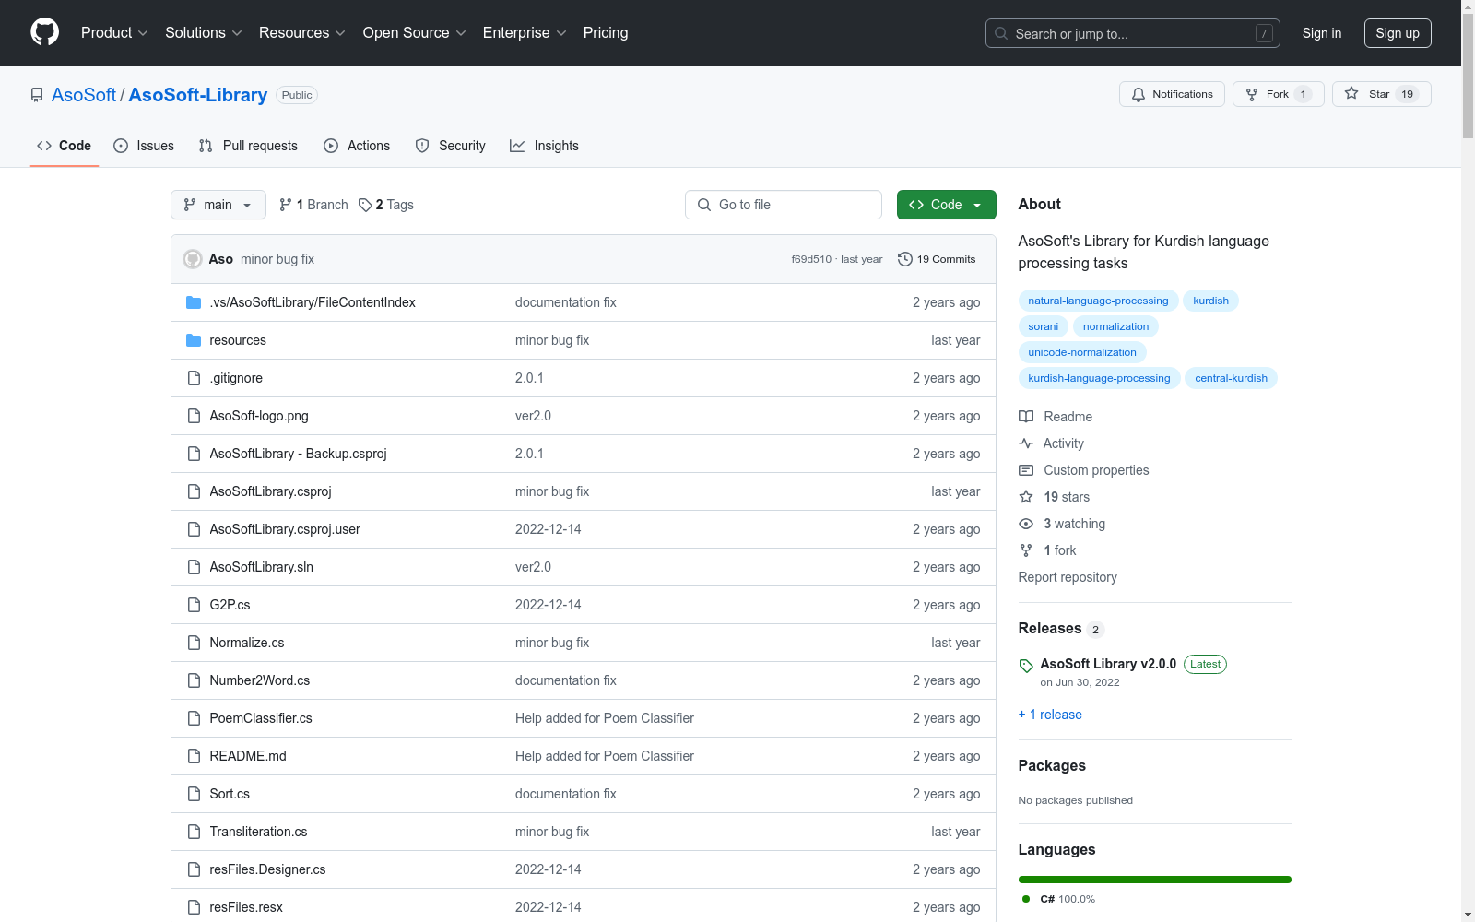The height and width of the screenshot is (922, 1475).
Task: Open the commit history clock icon
Action: click(x=905, y=259)
